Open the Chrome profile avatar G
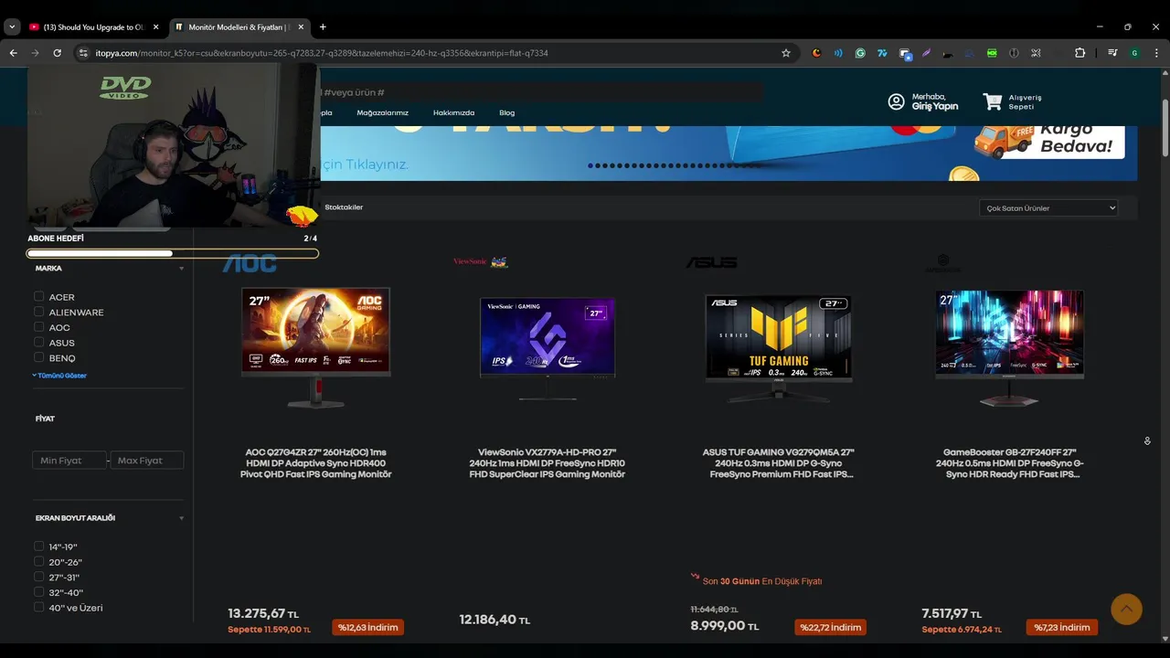This screenshot has width=1170, height=658. [x=1134, y=53]
